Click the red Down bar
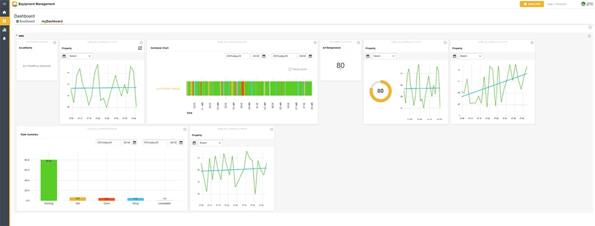This screenshot has width=595, height=226. pos(107,199)
